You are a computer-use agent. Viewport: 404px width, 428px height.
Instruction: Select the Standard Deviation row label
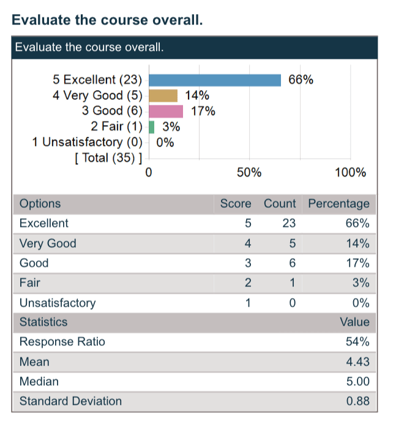(70, 401)
